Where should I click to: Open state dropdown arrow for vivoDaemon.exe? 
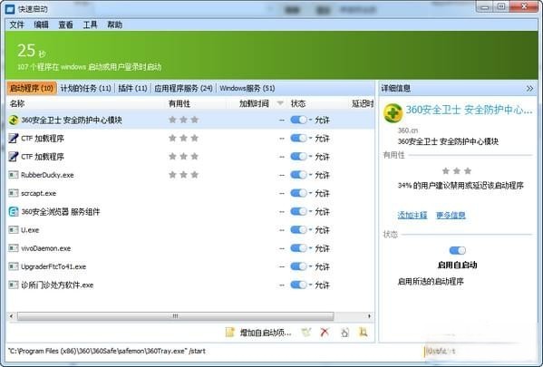click(x=310, y=248)
